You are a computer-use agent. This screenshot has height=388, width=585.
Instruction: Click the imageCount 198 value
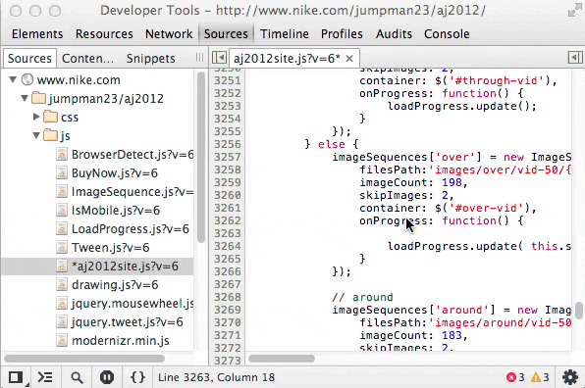click(452, 182)
